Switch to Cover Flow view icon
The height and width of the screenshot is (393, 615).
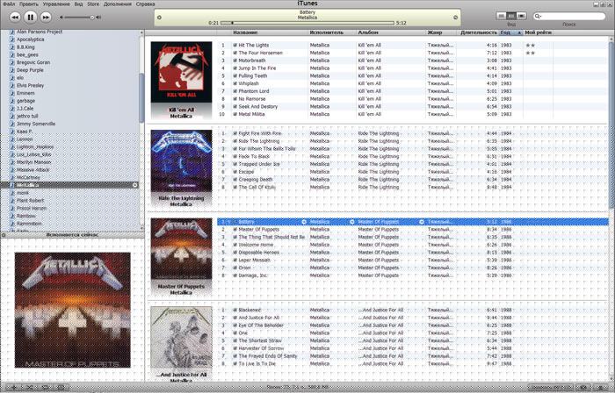521,16
